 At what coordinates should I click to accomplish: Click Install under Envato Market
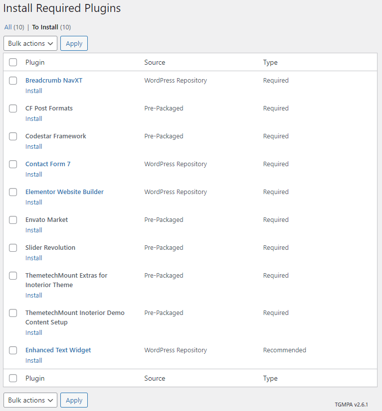tap(34, 230)
